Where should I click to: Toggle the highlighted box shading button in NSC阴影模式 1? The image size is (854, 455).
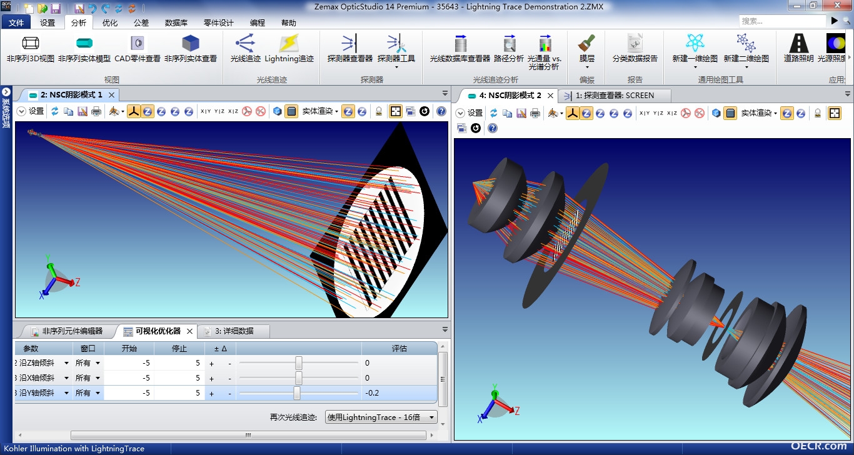(291, 111)
